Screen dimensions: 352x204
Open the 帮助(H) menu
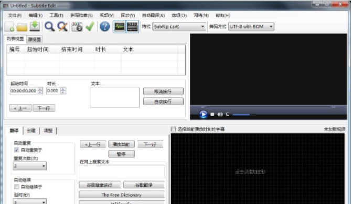223,15
